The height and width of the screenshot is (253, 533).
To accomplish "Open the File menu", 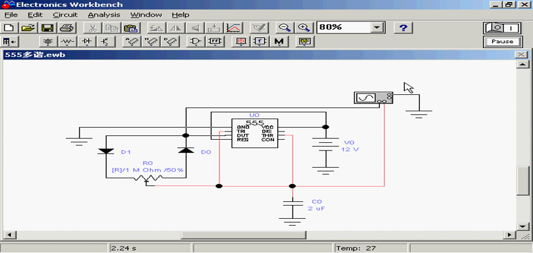I will click(11, 15).
